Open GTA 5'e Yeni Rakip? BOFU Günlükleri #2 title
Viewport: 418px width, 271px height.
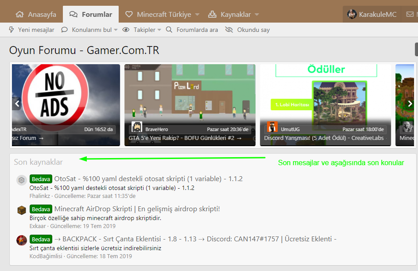(185, 138)
